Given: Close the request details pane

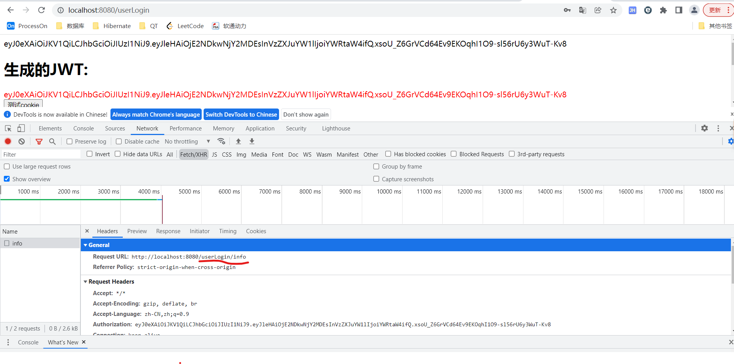Looking at the screenshot, I should pos(87,231).
